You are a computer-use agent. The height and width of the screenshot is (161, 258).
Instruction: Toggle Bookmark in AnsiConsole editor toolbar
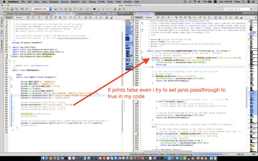point(209,17)
